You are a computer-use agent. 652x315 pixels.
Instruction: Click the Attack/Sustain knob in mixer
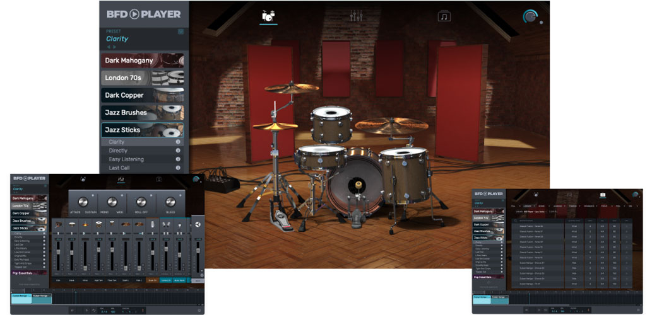click(x=84, y=202)
